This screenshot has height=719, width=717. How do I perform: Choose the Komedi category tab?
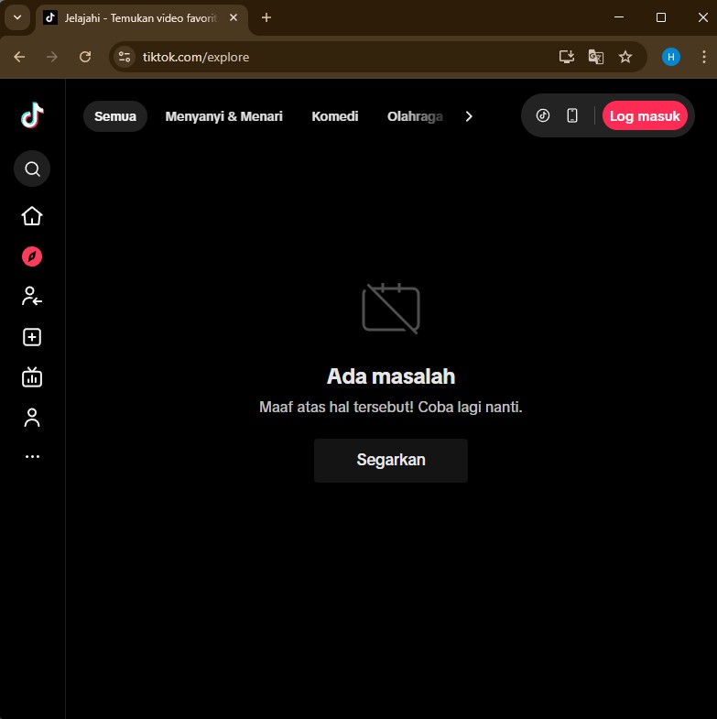(x=334, y=116)
